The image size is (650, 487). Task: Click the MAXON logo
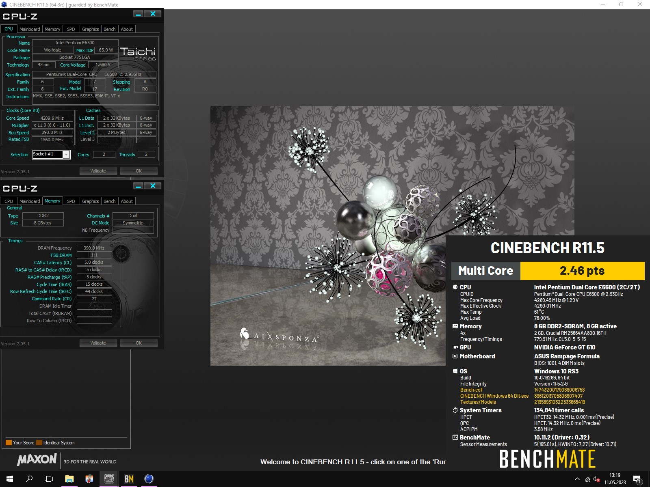pyautogui.click(x=37, y=459)
